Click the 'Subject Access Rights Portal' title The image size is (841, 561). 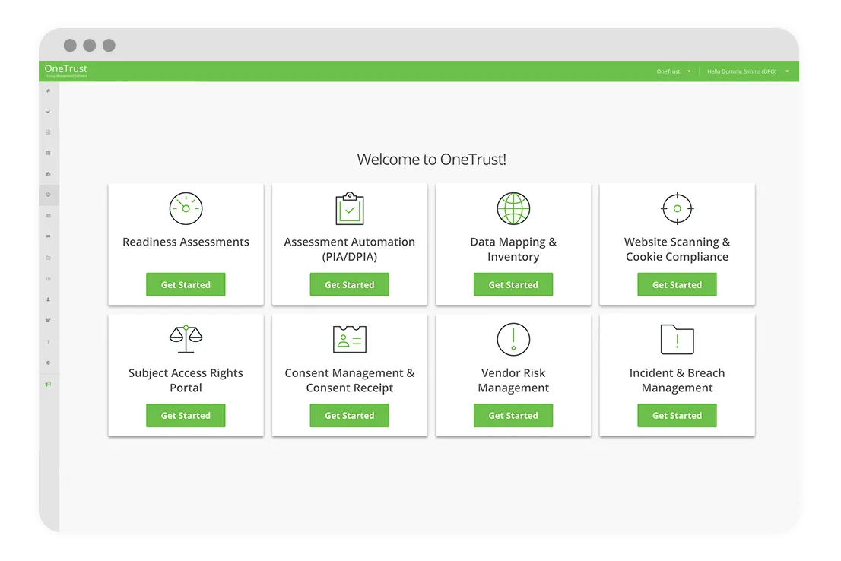coord(186,380)
